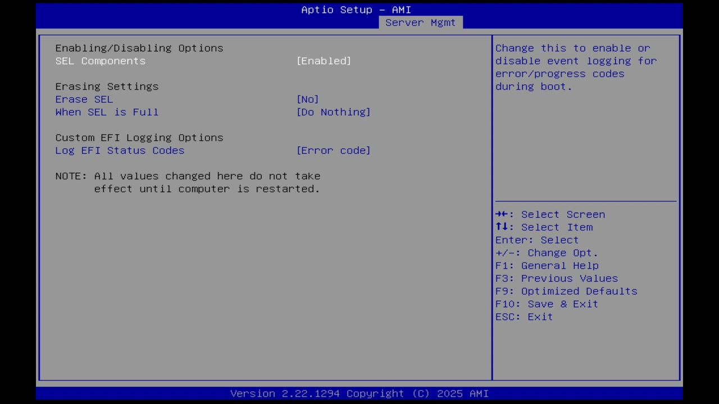Select the Error code value field
The height and width of the screenshot is (404, 719).
333,150
